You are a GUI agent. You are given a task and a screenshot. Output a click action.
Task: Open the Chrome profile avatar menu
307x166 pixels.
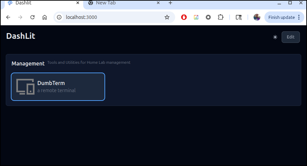pyautogui.click(x=257, y=17)
